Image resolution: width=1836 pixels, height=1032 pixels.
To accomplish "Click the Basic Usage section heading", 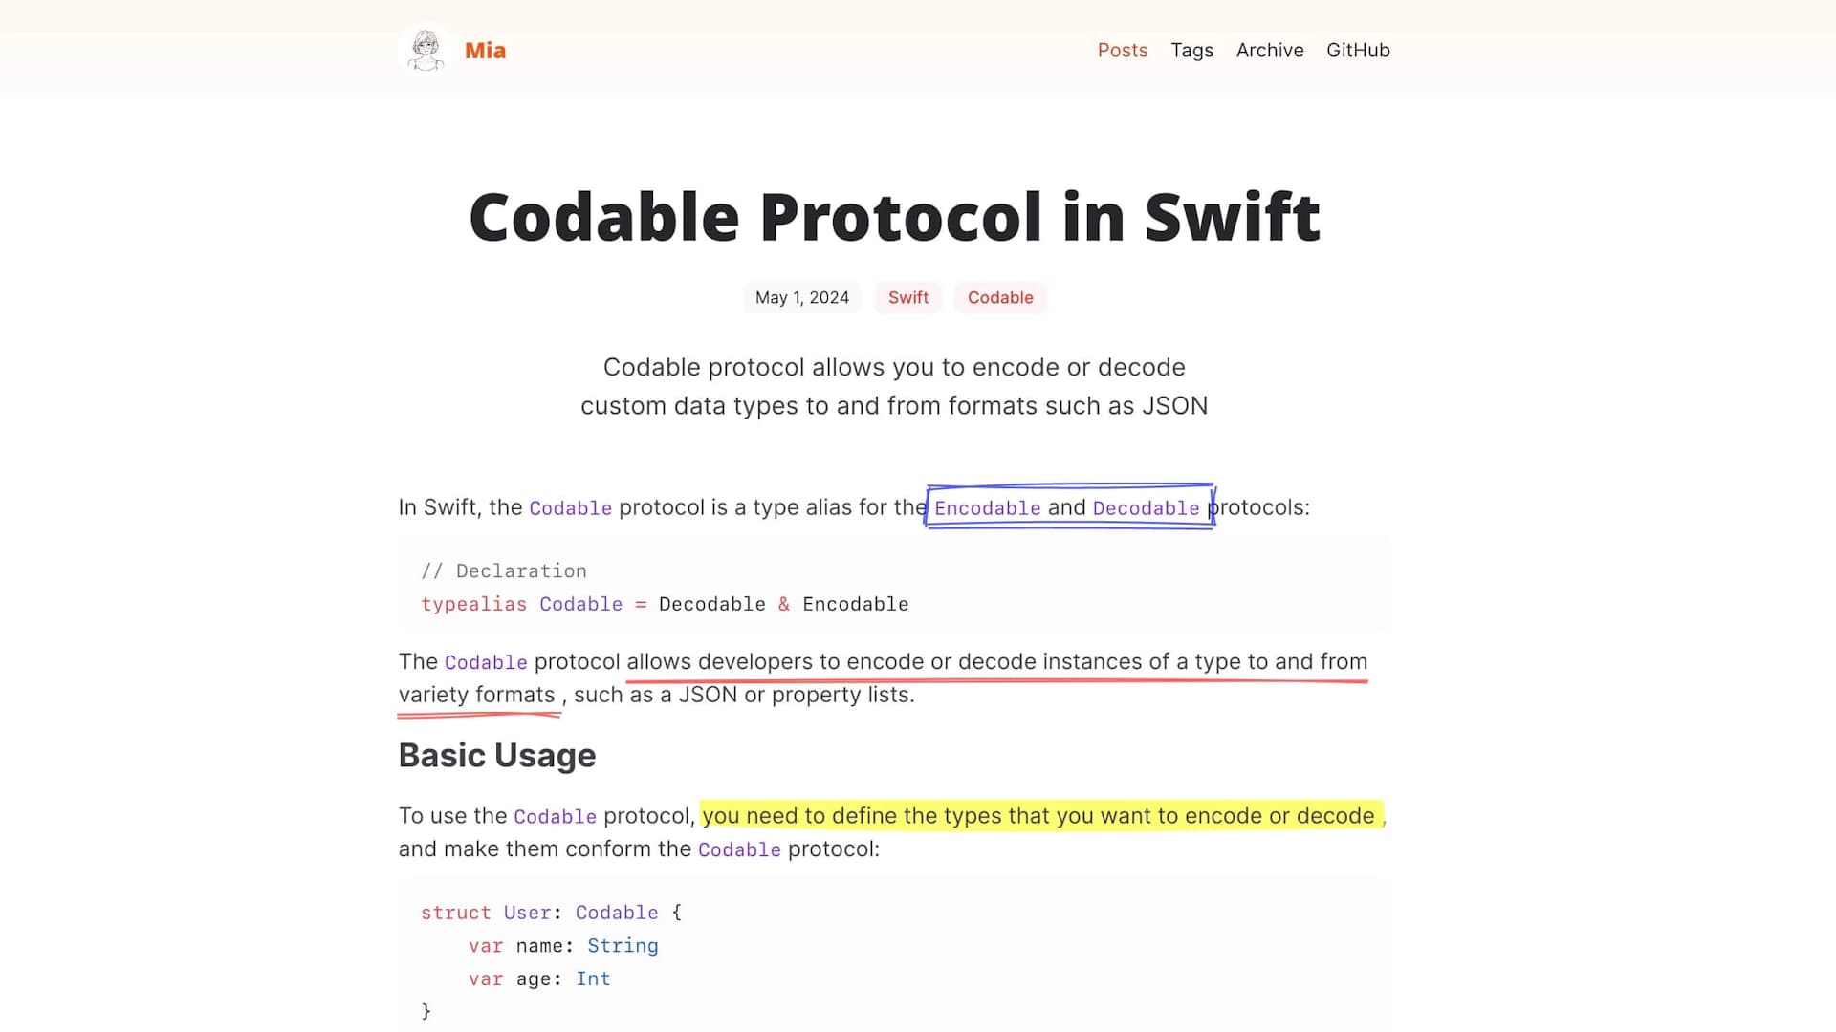I will pos(496,756).
